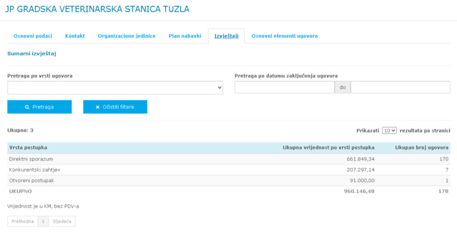This screenshot has height=241, width=457.
Task: Open the Pretraga po vrsti ugovora dropdown
Action: coord(115,87)
